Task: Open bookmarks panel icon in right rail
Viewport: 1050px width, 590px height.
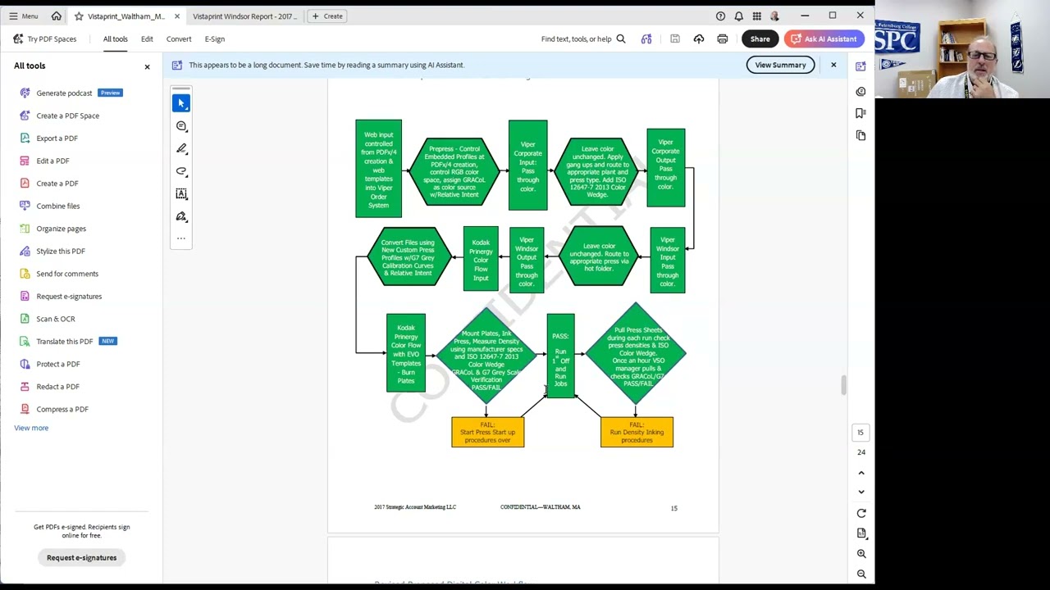Action: (861, 113)
